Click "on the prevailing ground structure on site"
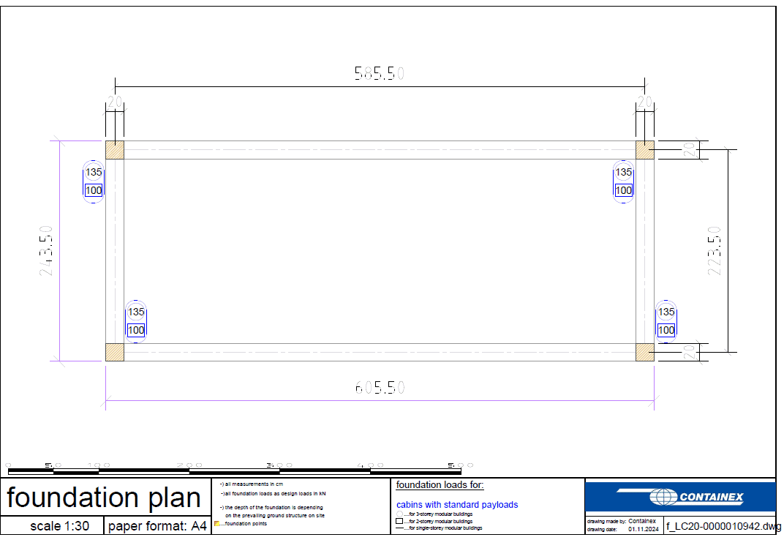This screenshot has width=784, height=540. (x=275, y=515)
